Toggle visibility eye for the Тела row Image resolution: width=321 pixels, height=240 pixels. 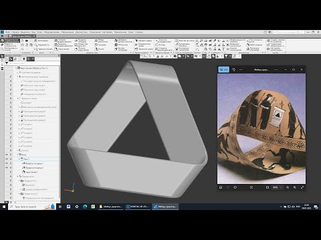click(7, 155)
